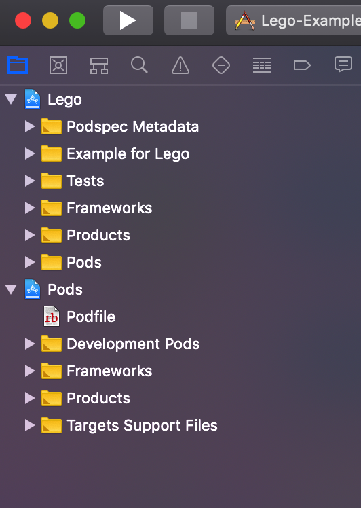The height and width of the screenshot is (508, 361).
Task: Expand the Podspec Metadata folder
Action: coord(30,126)
